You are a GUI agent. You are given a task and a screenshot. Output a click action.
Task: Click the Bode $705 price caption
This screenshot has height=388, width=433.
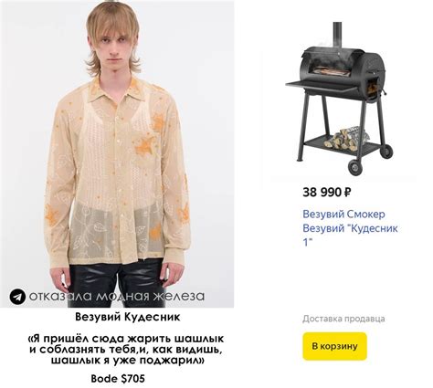[118, 379]
